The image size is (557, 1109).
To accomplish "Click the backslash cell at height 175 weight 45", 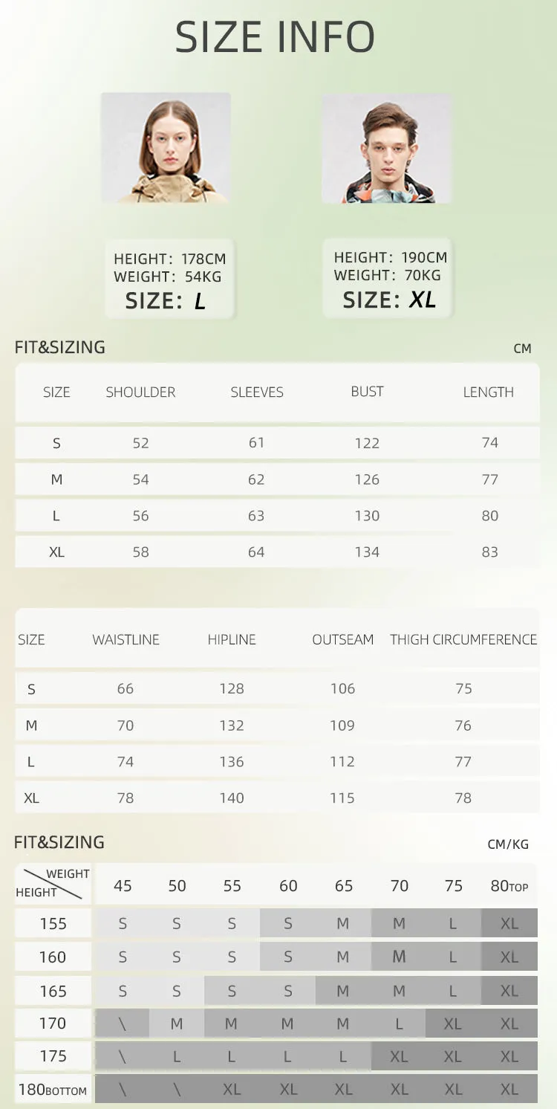I will tap(123, 1056).
